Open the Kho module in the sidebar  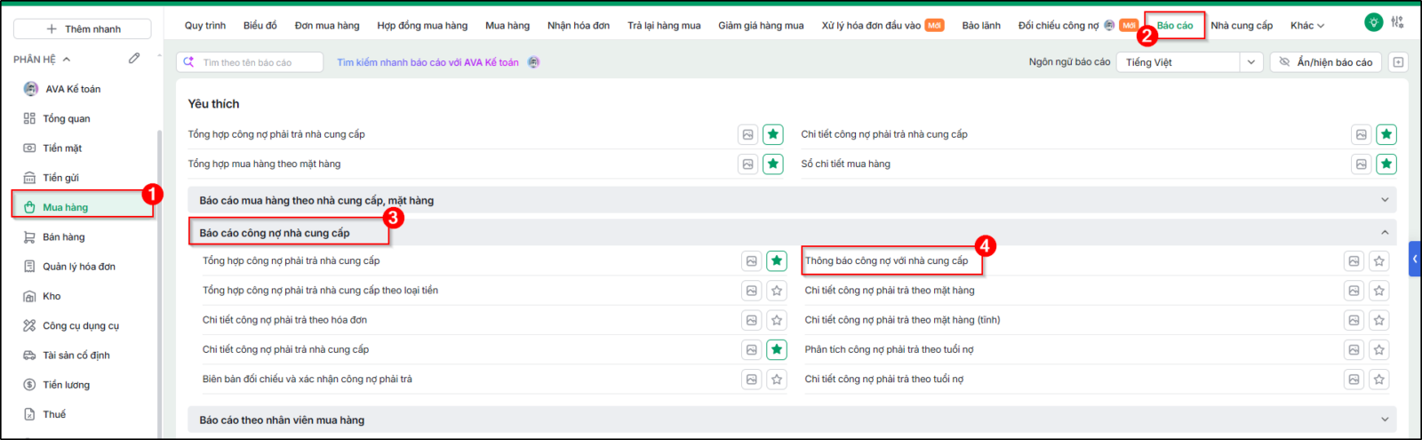click(x=52, y=296)
